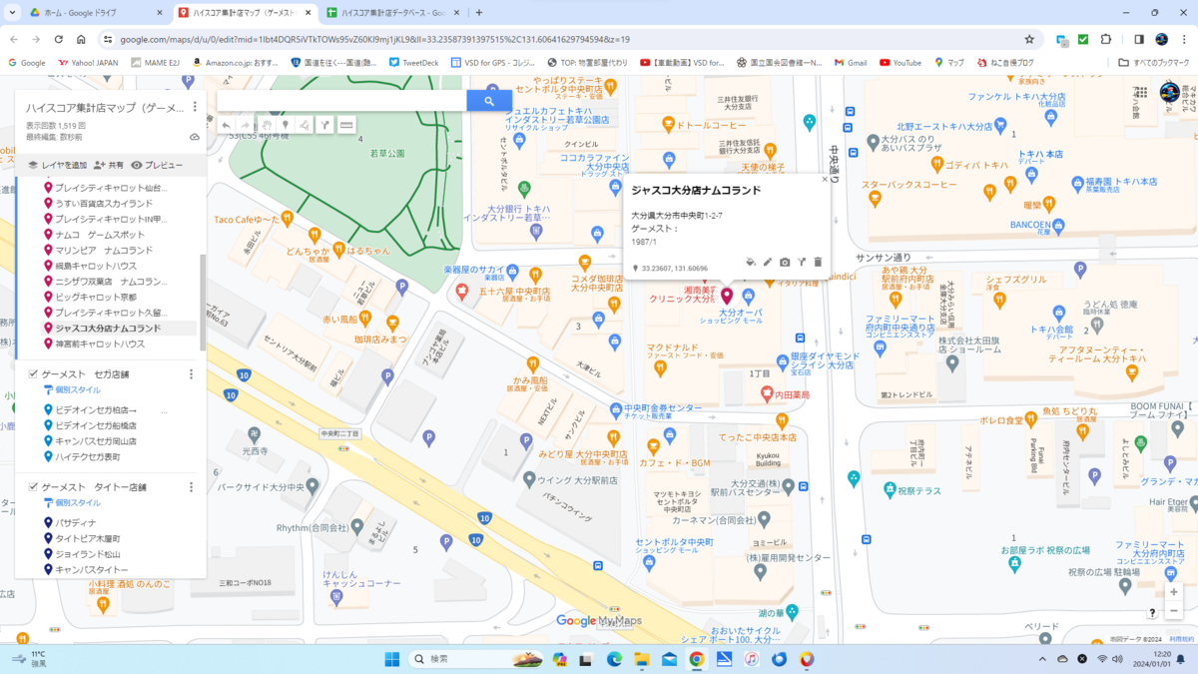Open Chrome tab search dropdown arrow

pyautogui.click(x=13, y=12)
